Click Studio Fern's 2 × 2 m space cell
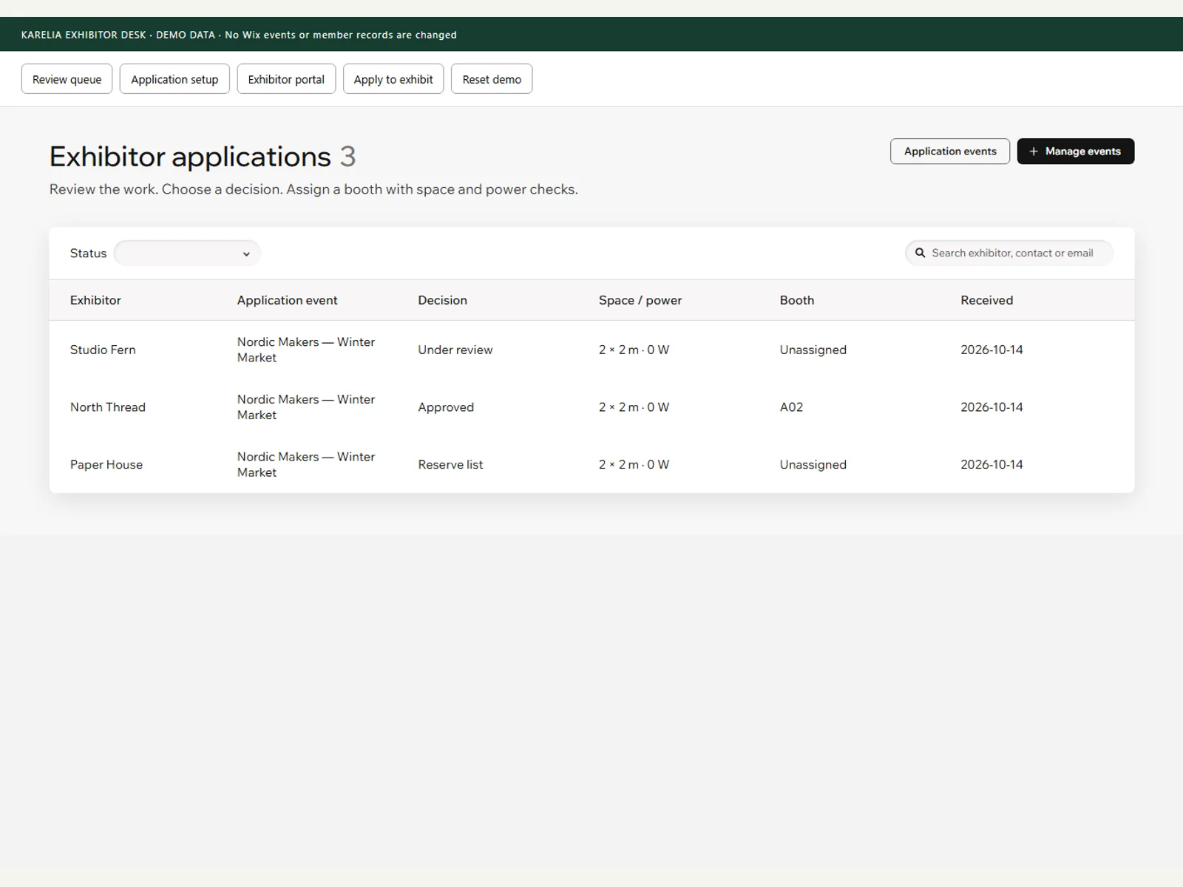Viewport: 1183px width, 887px height. click(634, 350)
